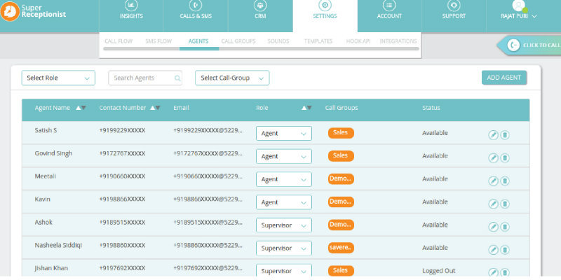This screenshot has height=280, width=561.
Task: Click the search magnifier icon in Search Agents
Action: (x=177, y=78)
